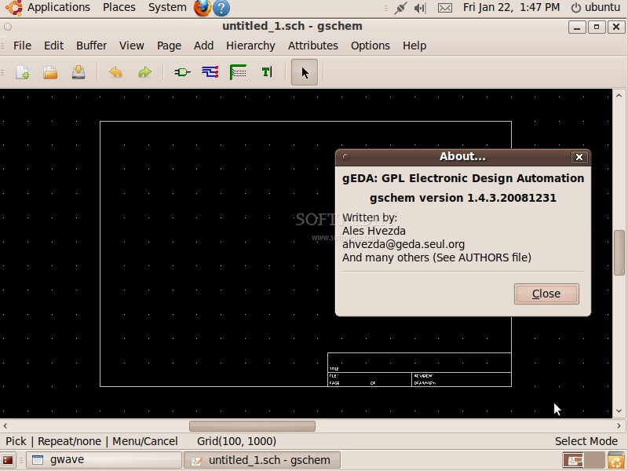
Task: Open the Hierarchy menu
Action: pyautogui.click(x=250, y=46)
